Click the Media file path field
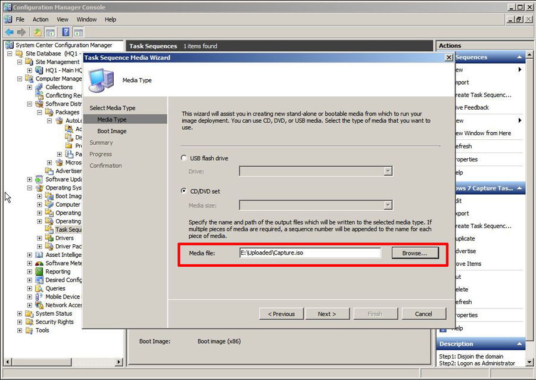This screenshot has height=380, width=536. coord(310,253)
